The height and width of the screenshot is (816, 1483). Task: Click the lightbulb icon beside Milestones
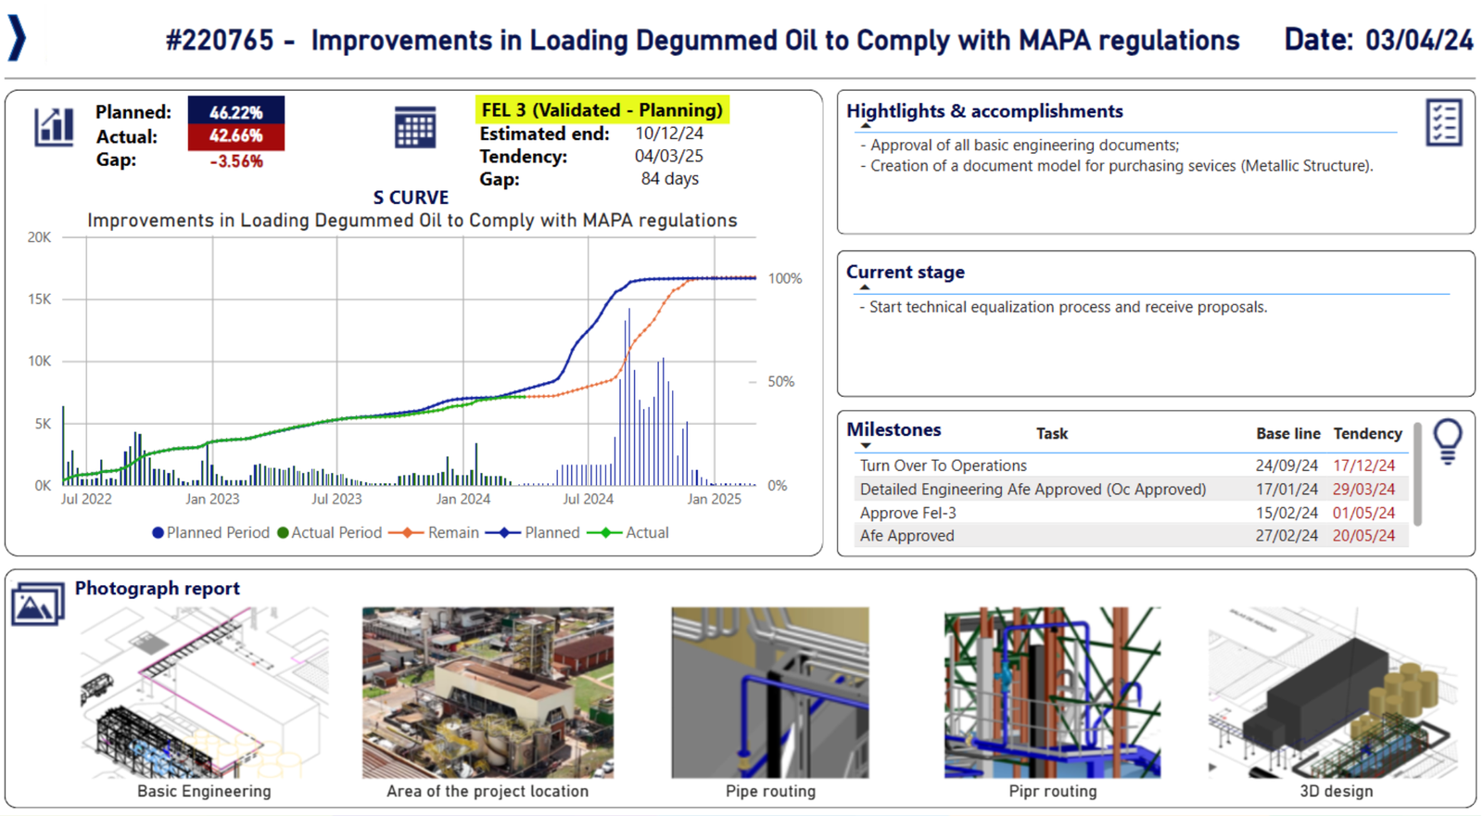1447,440
